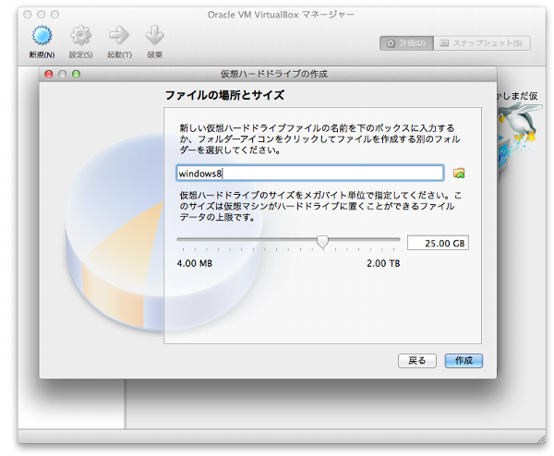
Task: Click the Create (作成) button
Action: [x=464, y=361]
